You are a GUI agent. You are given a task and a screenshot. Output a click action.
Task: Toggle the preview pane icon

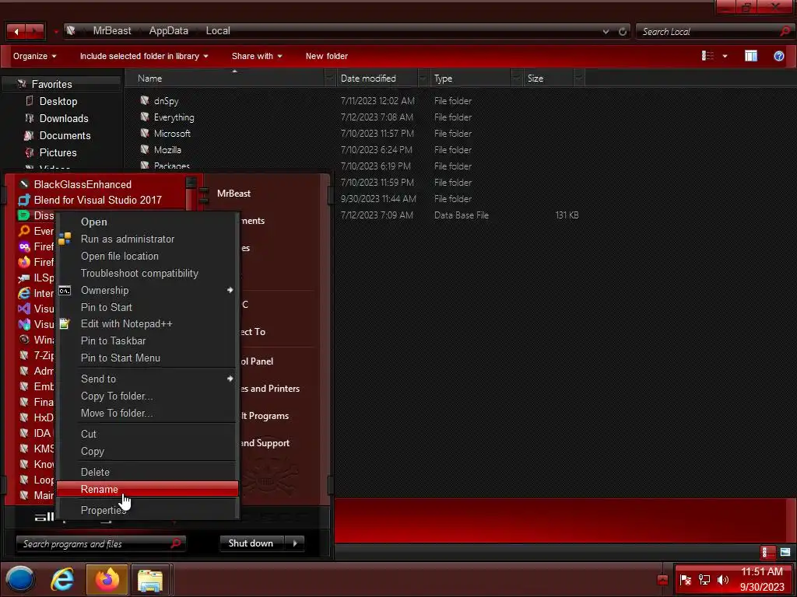(x=751, y=56)
